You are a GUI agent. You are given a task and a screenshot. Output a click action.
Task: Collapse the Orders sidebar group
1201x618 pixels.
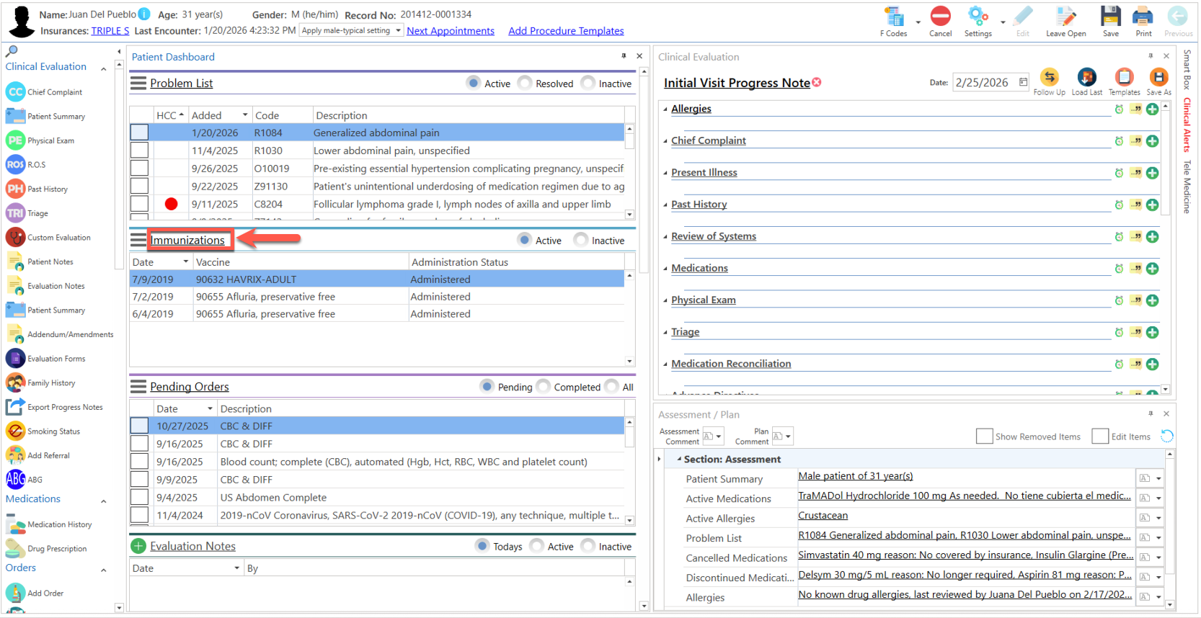coord(103,570)
